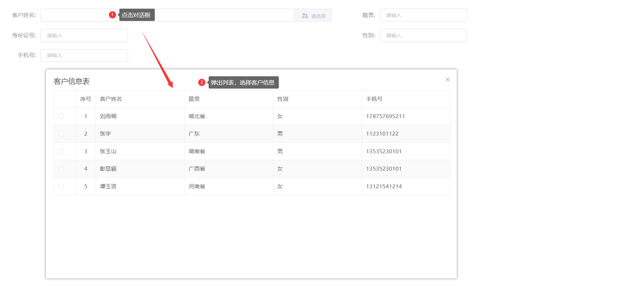The width and height of the screenshot is (634, 291).
Task: Click the 手机号 input box
Action: pyautogui.click(x=84, y=56)
